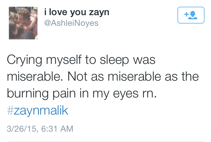
Task: Click the hash symbol of #zaynmalik
Action: (10, 110)
